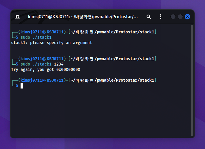Click the argument "1234" in the second command
Screen dimensions: 205x149
[59, 64]
